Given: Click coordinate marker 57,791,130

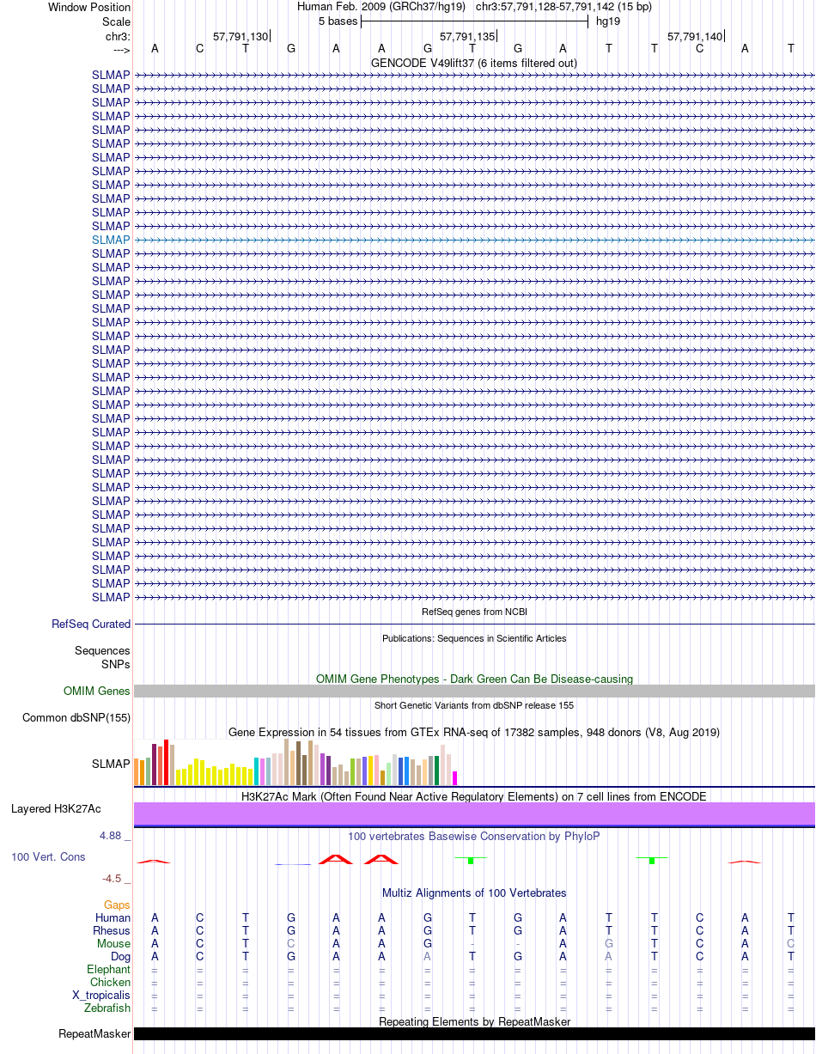Looking at the screenshot, I should (241, 36).
